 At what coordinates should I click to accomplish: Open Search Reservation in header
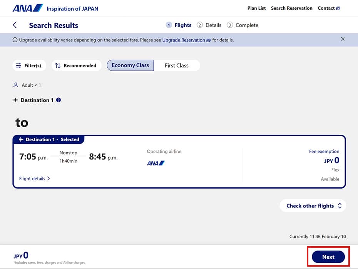tap(291, 8)
